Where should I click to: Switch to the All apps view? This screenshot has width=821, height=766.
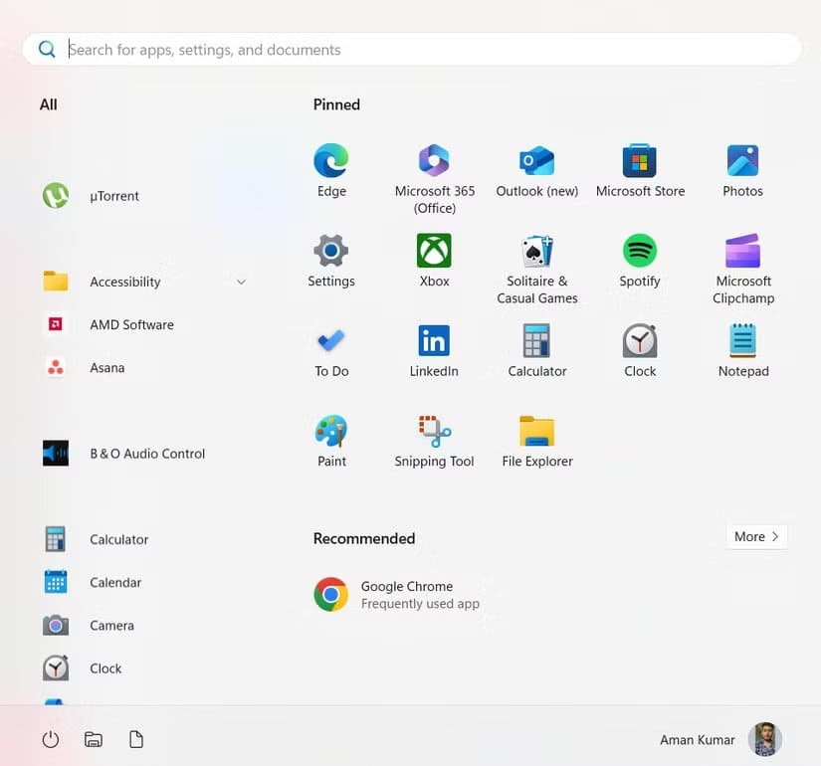(48, 103)
